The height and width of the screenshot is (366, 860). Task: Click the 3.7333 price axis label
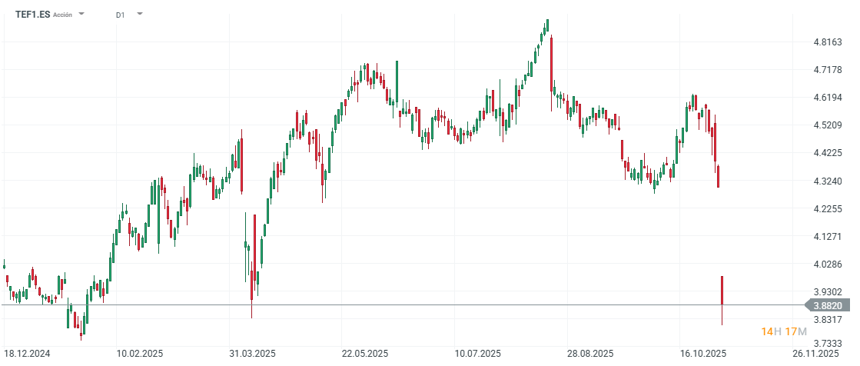[829, 344]
